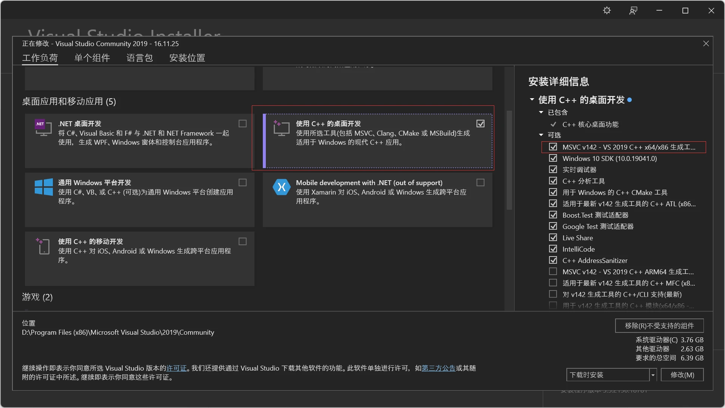Collapse the 可选 section
The height and width of the screenshot is (408, 725).
pos(541,135)
